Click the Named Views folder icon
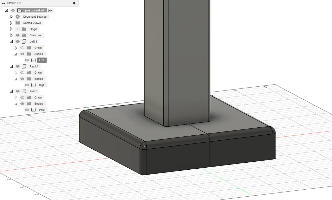This screenshot has width=332, height=200. point(17,23)
